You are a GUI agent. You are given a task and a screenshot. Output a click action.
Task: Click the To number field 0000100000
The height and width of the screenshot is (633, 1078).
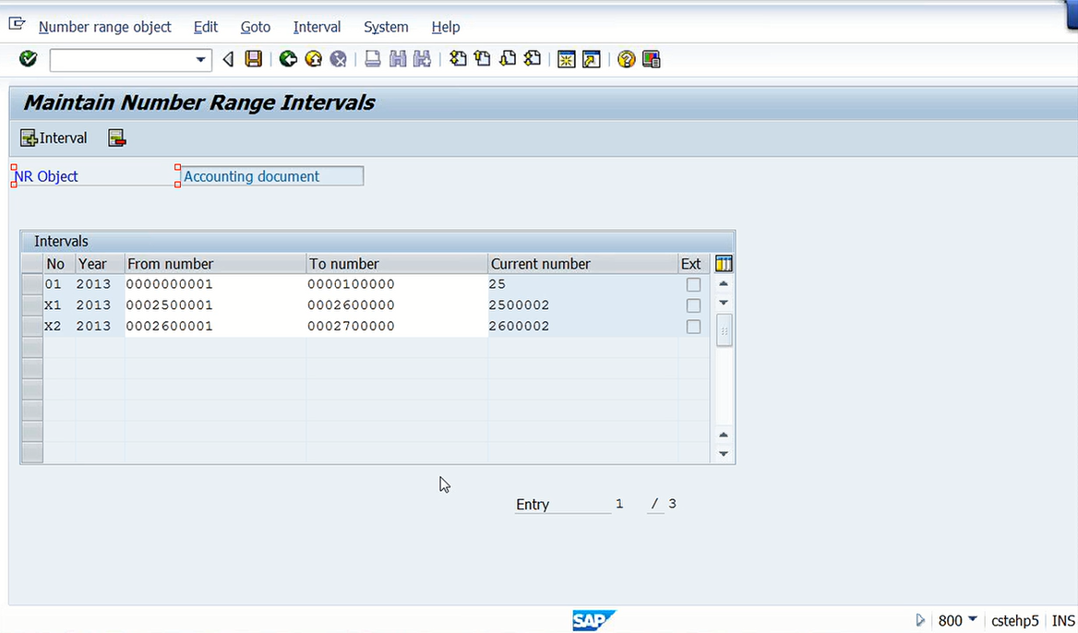[397, 284]
